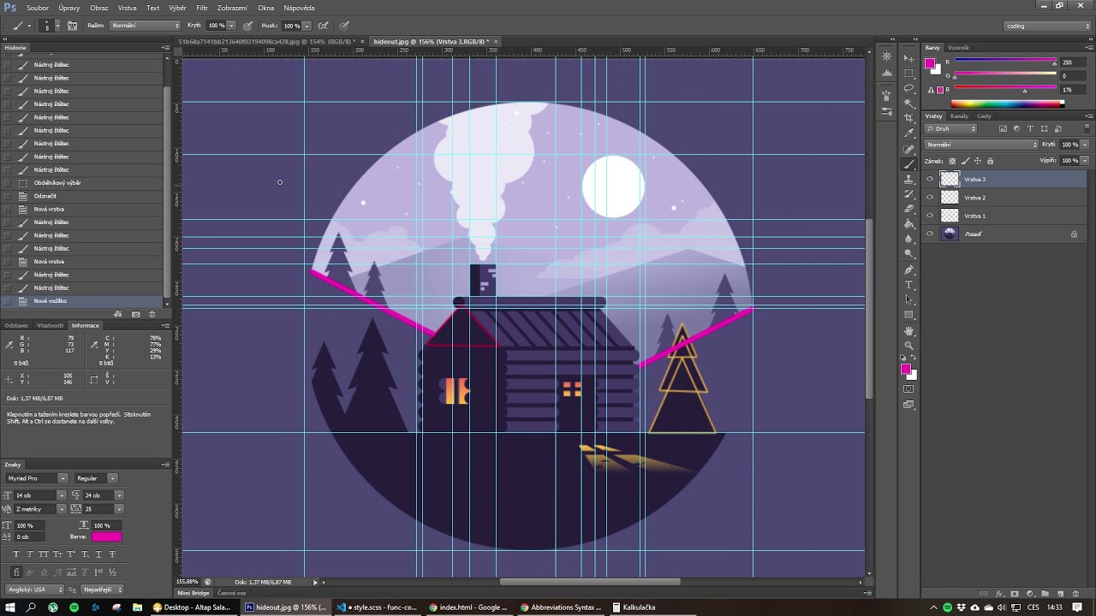Open layer Krytí opacity dropdown arrow

(x=1085, y=145)
